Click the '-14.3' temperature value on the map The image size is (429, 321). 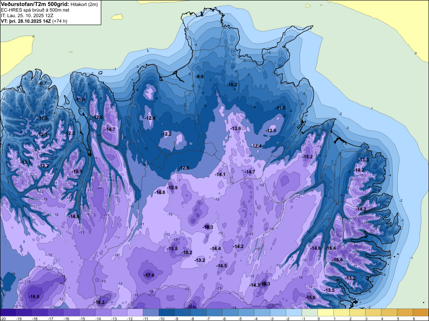[254, 285]
